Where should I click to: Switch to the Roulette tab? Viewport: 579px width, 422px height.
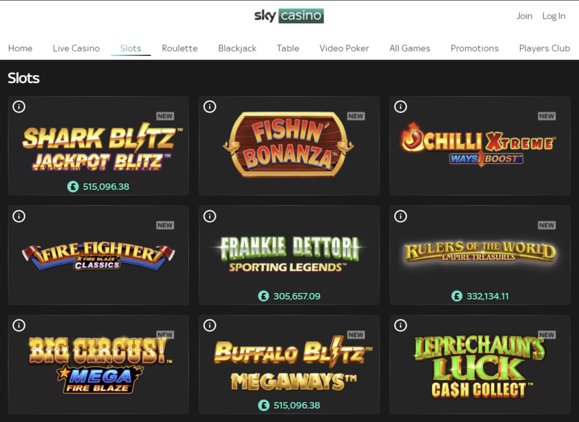pos(179,49)
